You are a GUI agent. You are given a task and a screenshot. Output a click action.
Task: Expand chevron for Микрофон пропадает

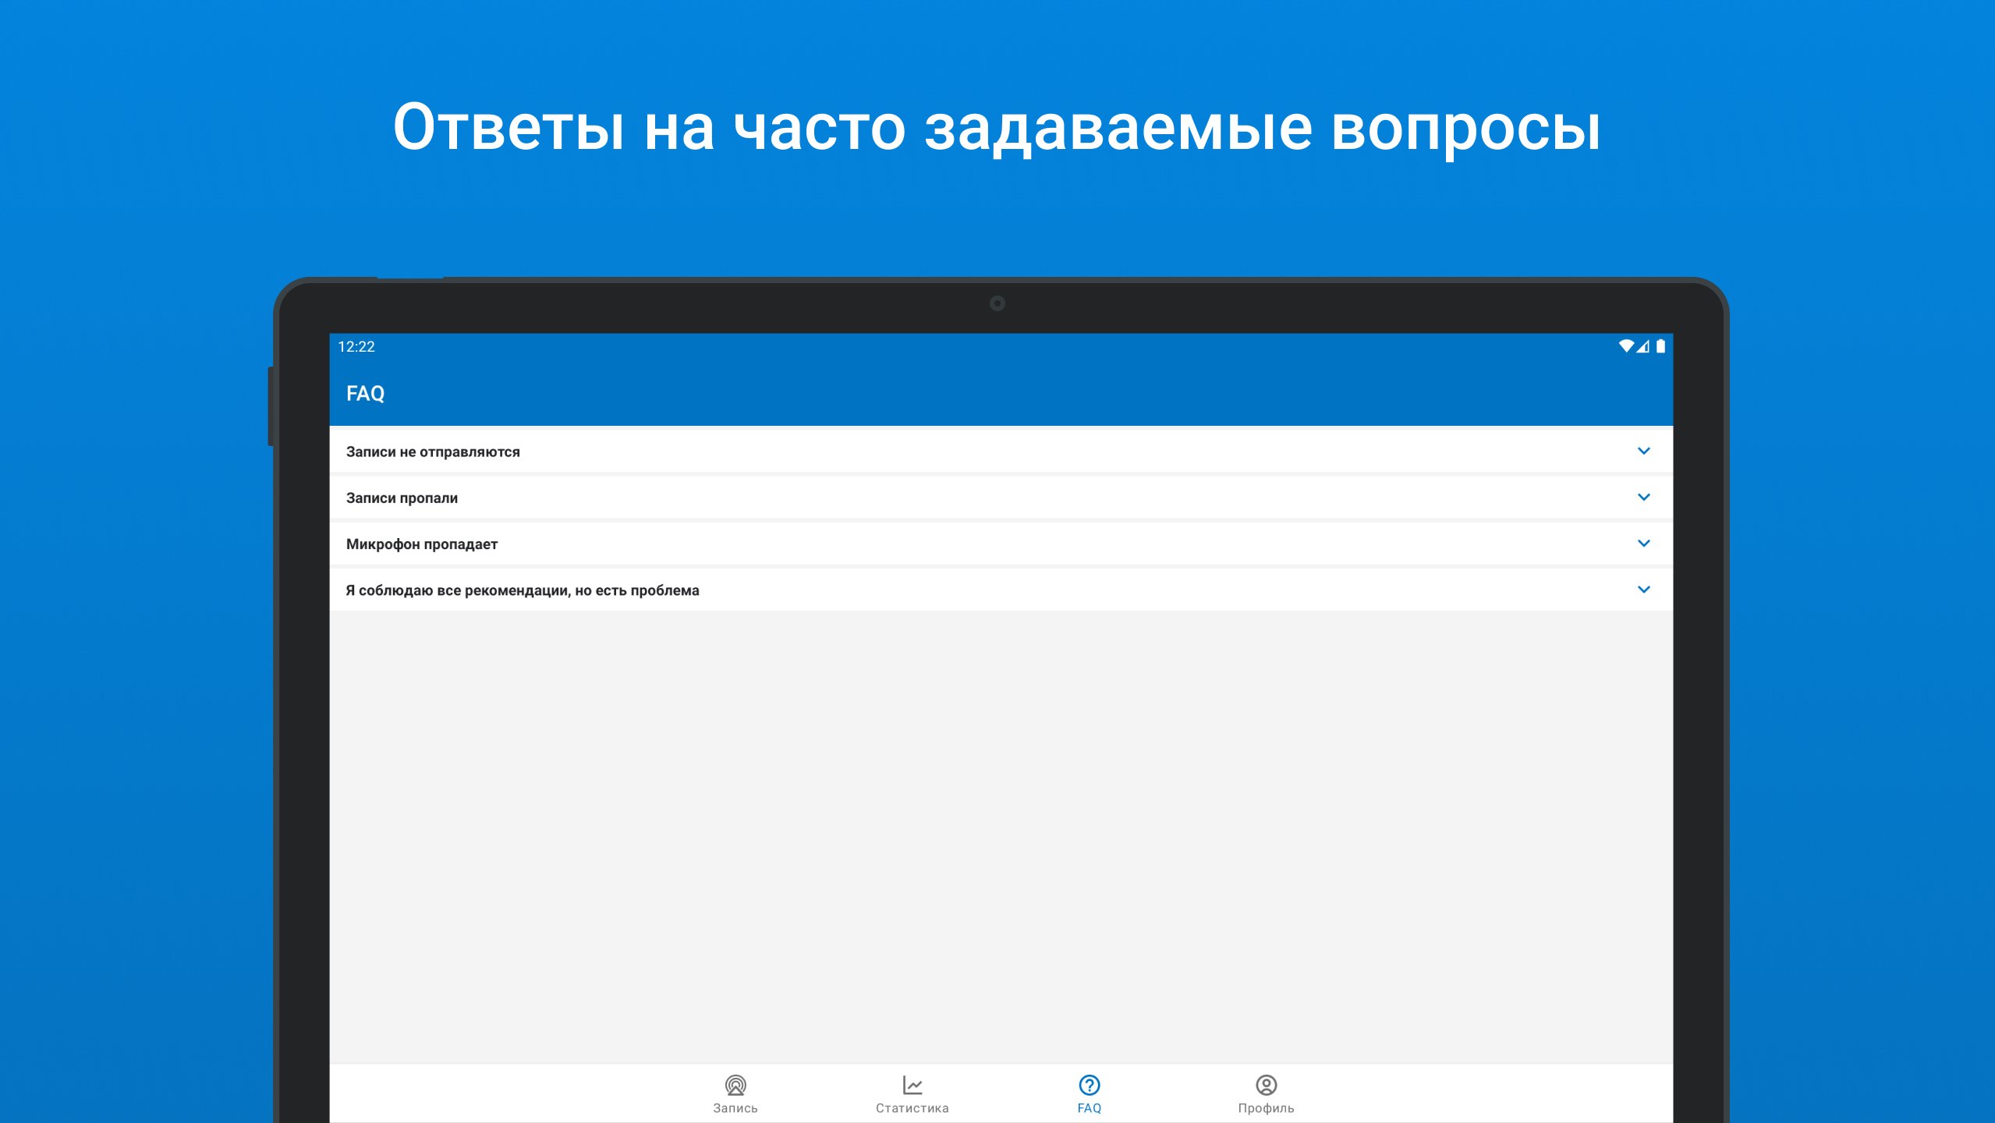point(1643,543)
